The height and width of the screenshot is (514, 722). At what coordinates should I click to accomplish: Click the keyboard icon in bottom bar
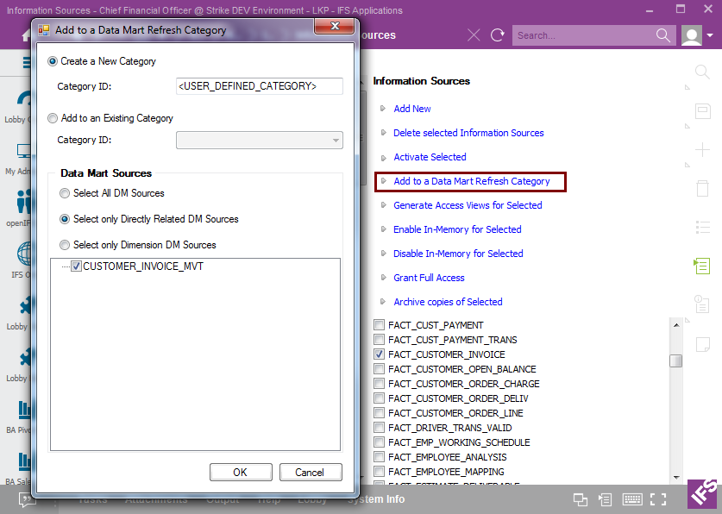click(632, 499)
